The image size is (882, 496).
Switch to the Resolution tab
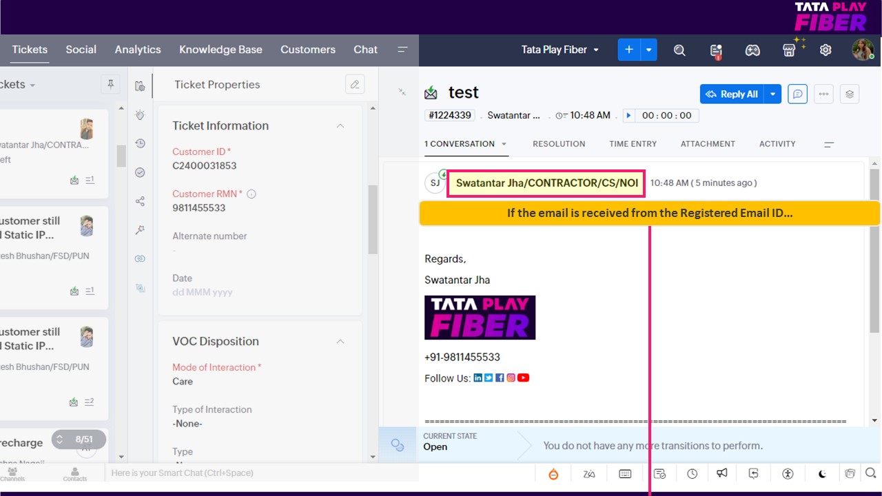click(559, 144)
